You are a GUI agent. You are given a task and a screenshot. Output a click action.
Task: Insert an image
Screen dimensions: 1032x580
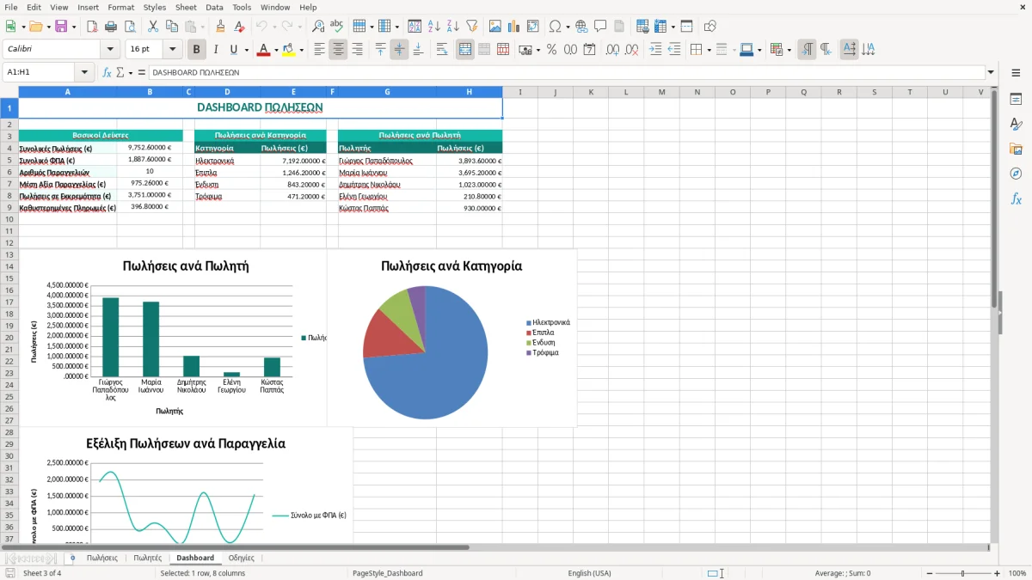495,27
